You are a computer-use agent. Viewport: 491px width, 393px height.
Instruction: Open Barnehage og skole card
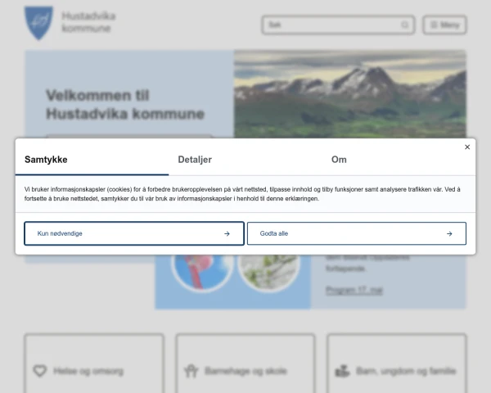click(x=245, y=364)
